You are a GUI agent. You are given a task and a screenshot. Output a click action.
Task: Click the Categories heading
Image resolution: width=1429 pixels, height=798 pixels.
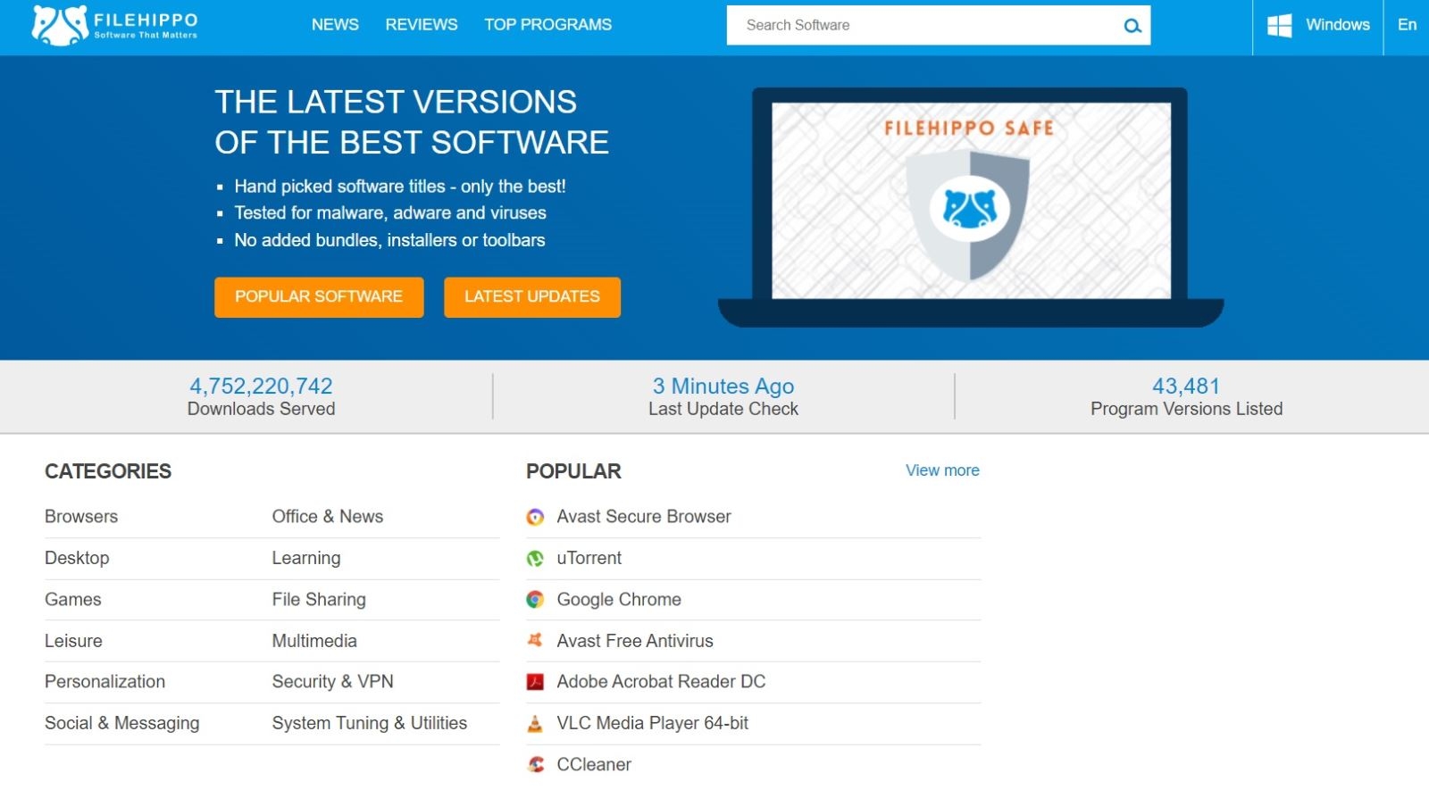pyautogui.click(x=108, y=471)
